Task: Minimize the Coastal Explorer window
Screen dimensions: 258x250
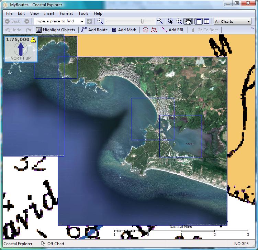Action: point(228,3)
